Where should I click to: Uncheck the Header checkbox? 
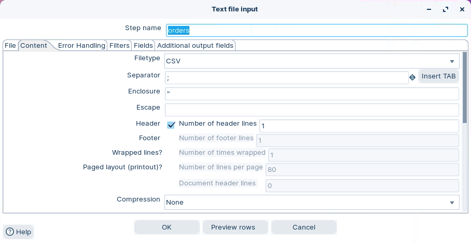pyautogui.click(x=171, y=125)
